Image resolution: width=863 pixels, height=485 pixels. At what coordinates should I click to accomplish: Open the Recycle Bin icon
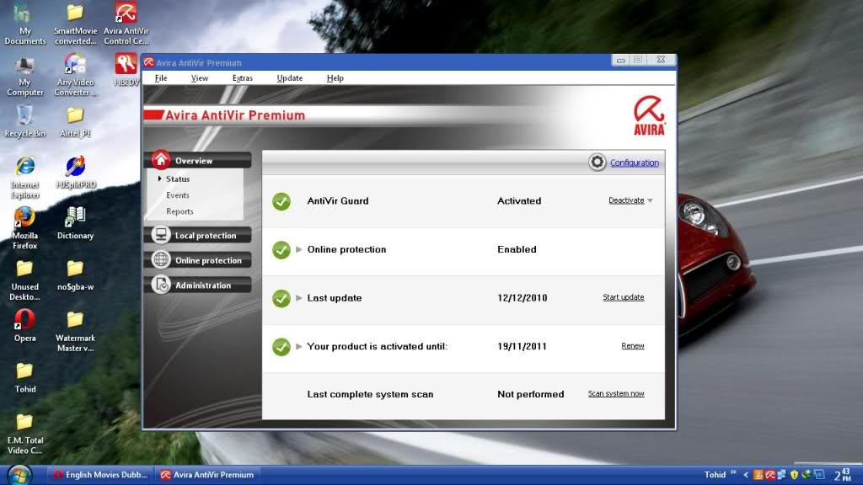tap(24, 122)
